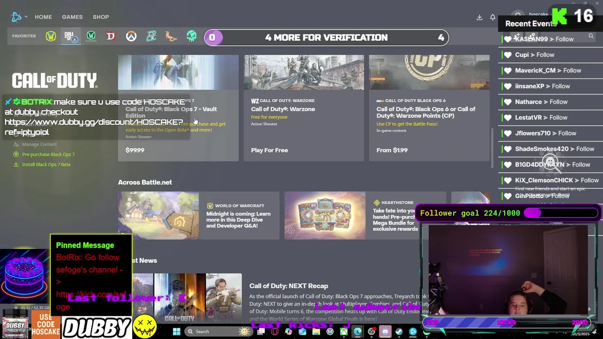
Task: Click Manage Content in the sidebar
Action: pos(39,145)
